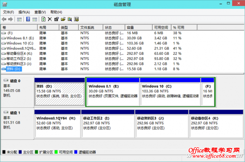Click the drive icon beside Windows 10 (C:) row

tap(4, 43)
